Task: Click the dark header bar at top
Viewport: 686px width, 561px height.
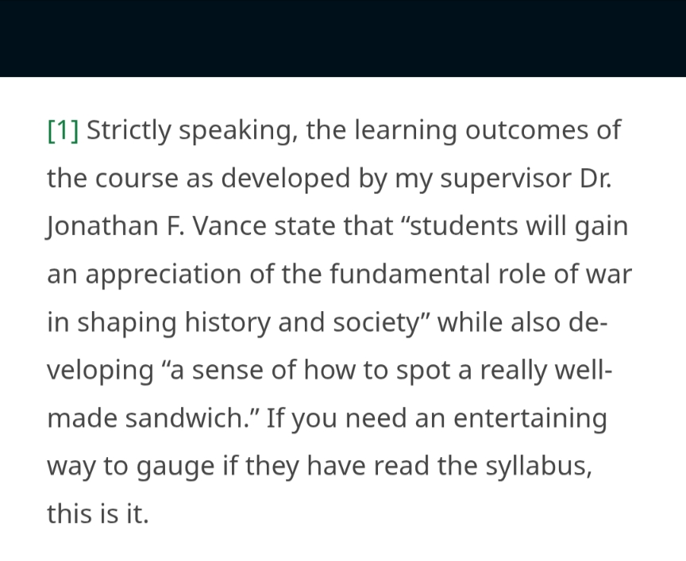Action: coord(343,38)
